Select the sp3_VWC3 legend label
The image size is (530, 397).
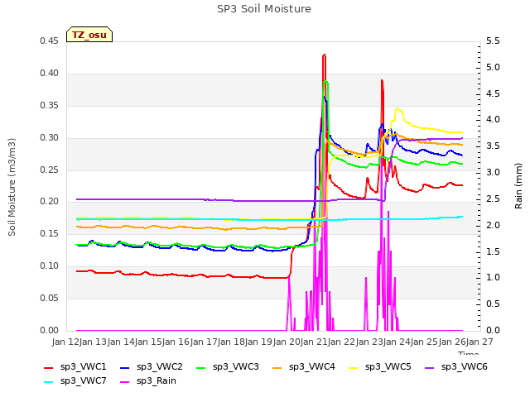pos(235,367)
